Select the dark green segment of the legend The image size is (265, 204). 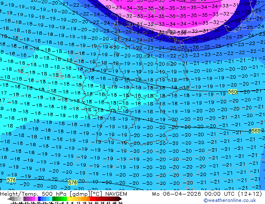[x=54, y=199]
